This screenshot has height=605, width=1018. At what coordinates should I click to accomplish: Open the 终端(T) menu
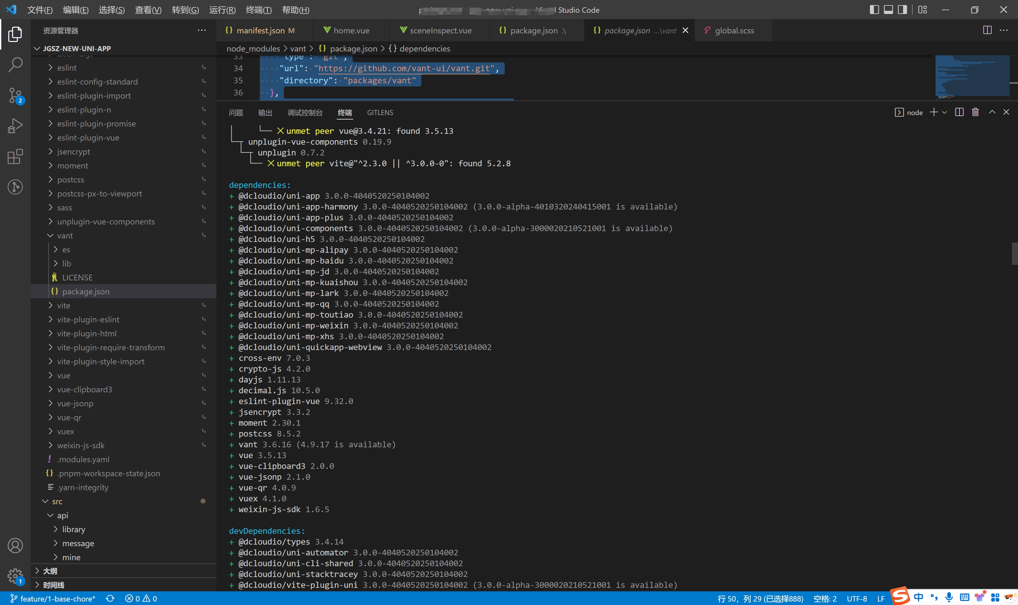(x=259, y=10)
